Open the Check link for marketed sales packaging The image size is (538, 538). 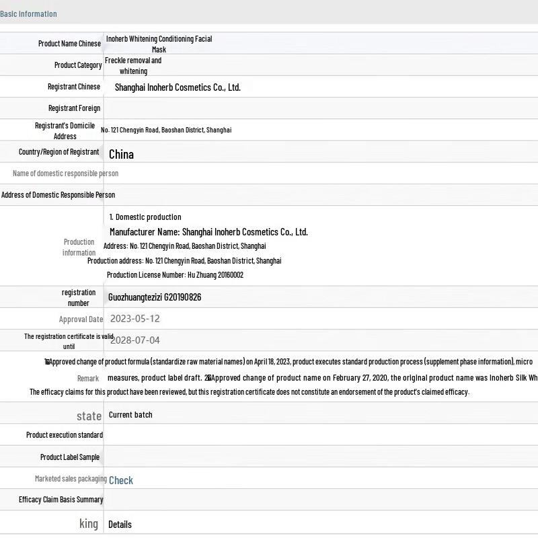tap(121, 480)
